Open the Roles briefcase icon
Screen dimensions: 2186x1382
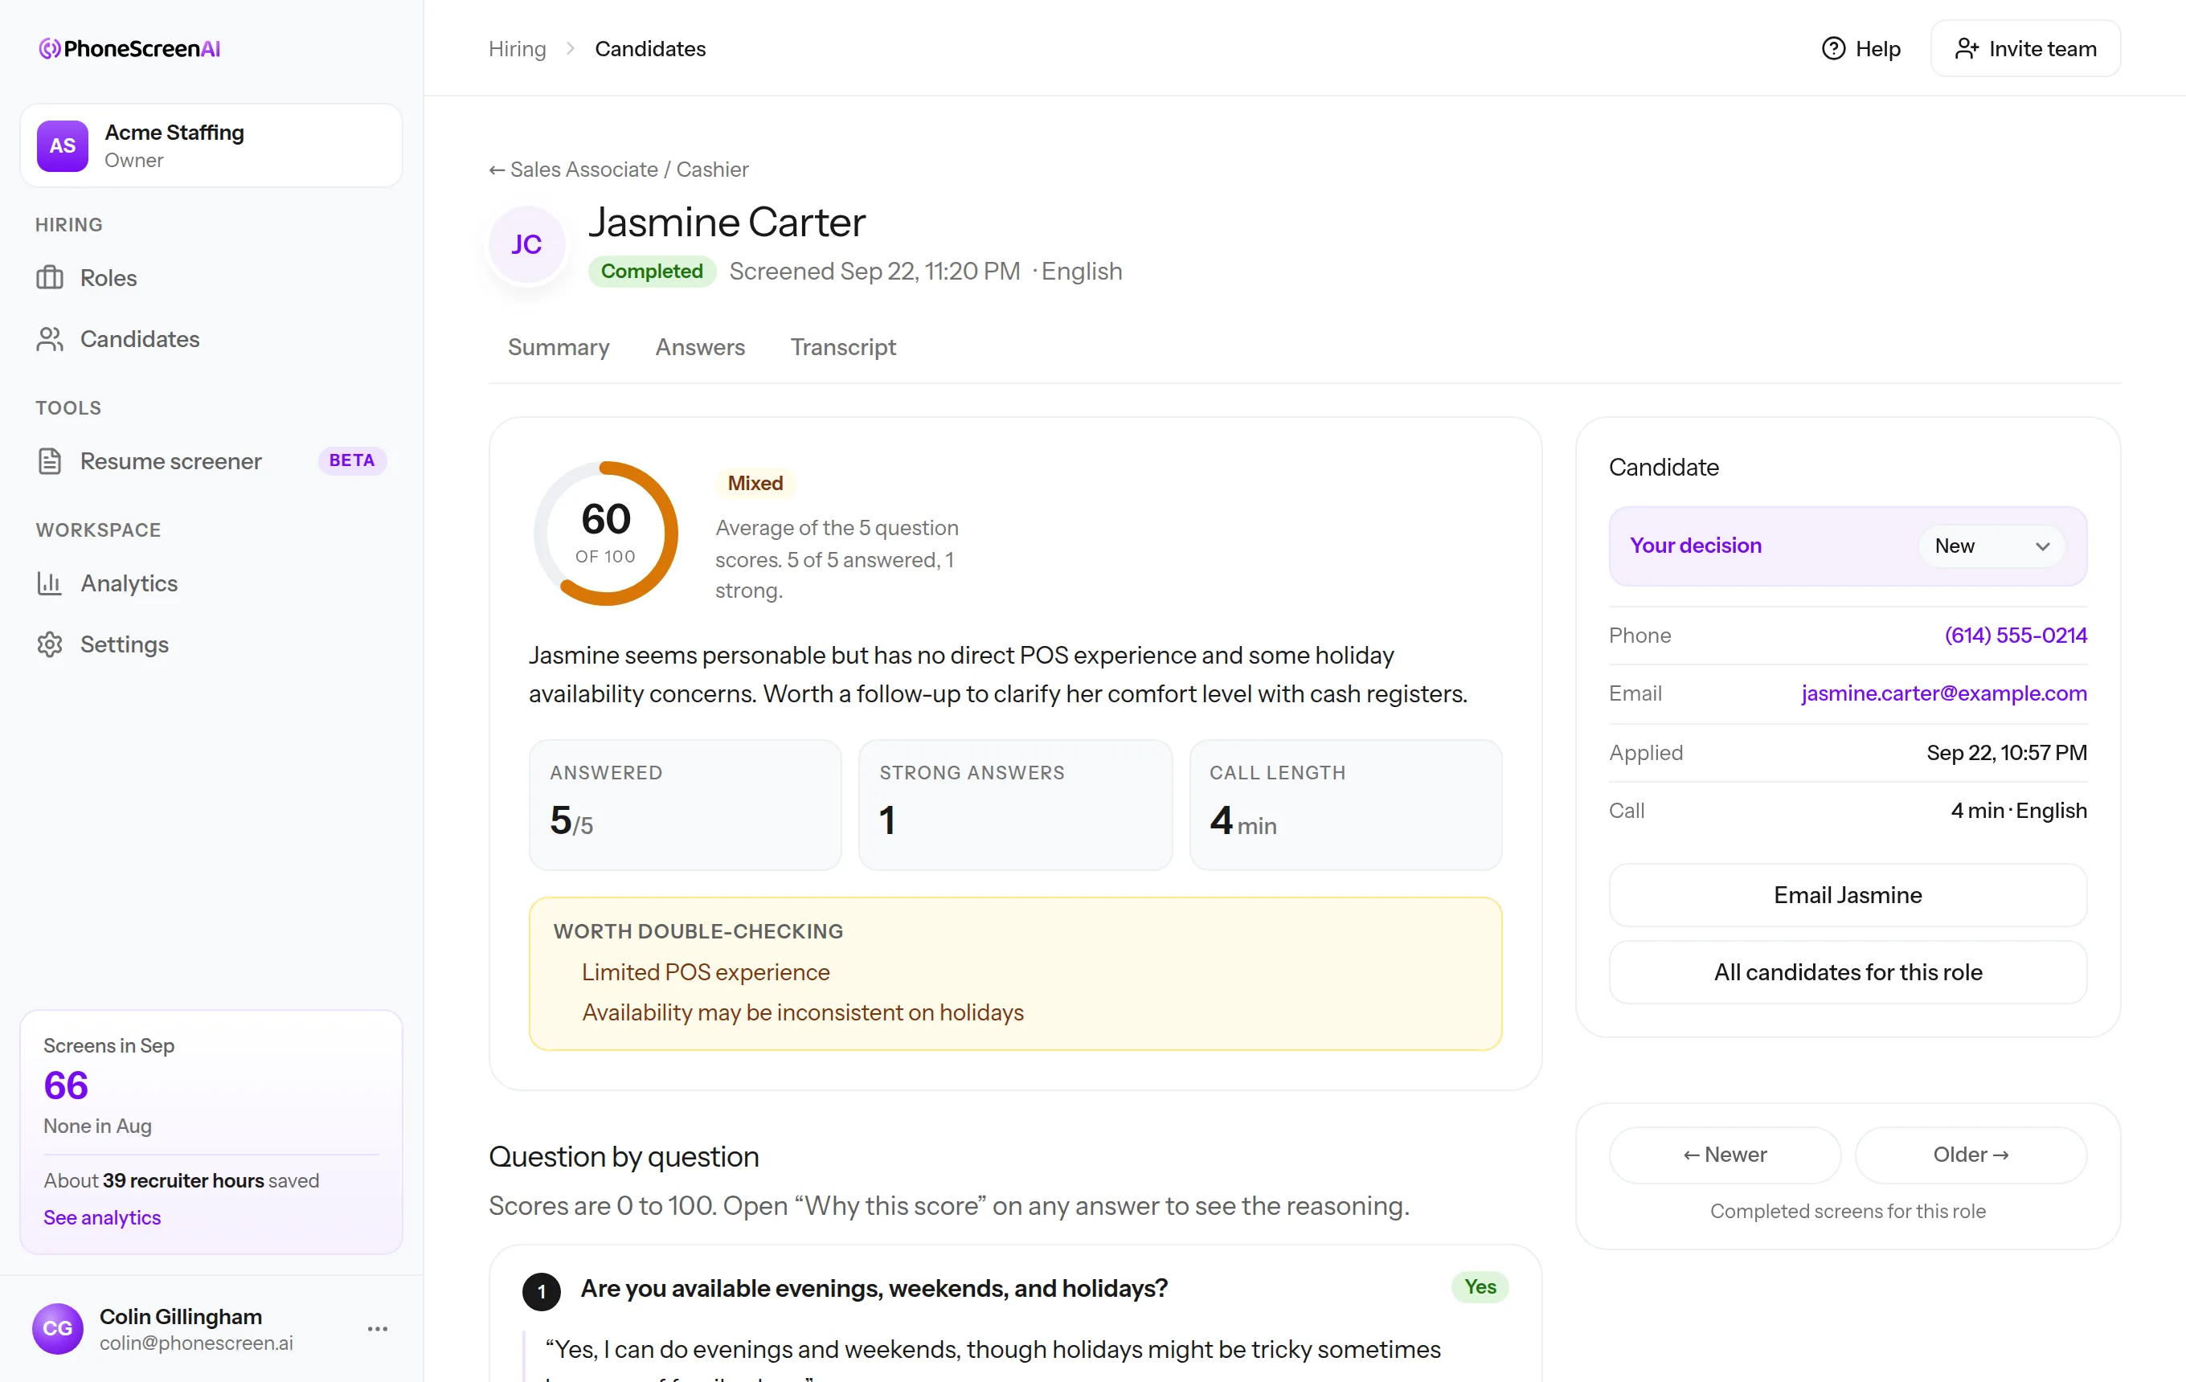tap(50, 278)
